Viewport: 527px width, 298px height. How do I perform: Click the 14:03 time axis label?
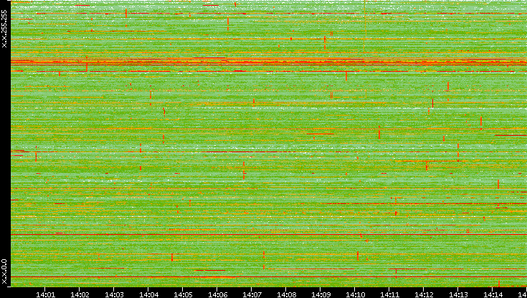click(x=114, y=294)
